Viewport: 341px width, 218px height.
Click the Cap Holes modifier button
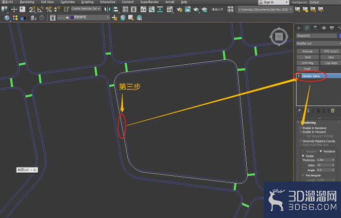point(331,63)
